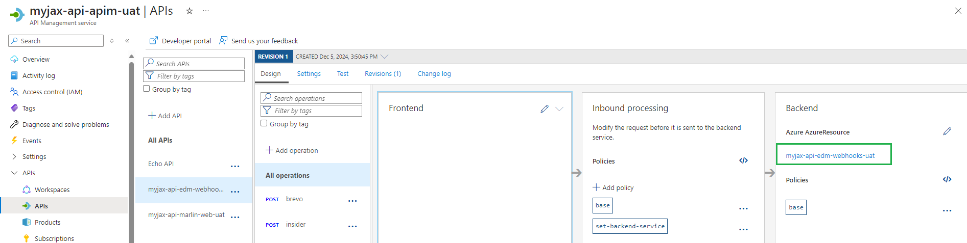This screenshot has height=243, width=967.
Task: Click the sidebar Search field
Action: click(x=56, y=41)
